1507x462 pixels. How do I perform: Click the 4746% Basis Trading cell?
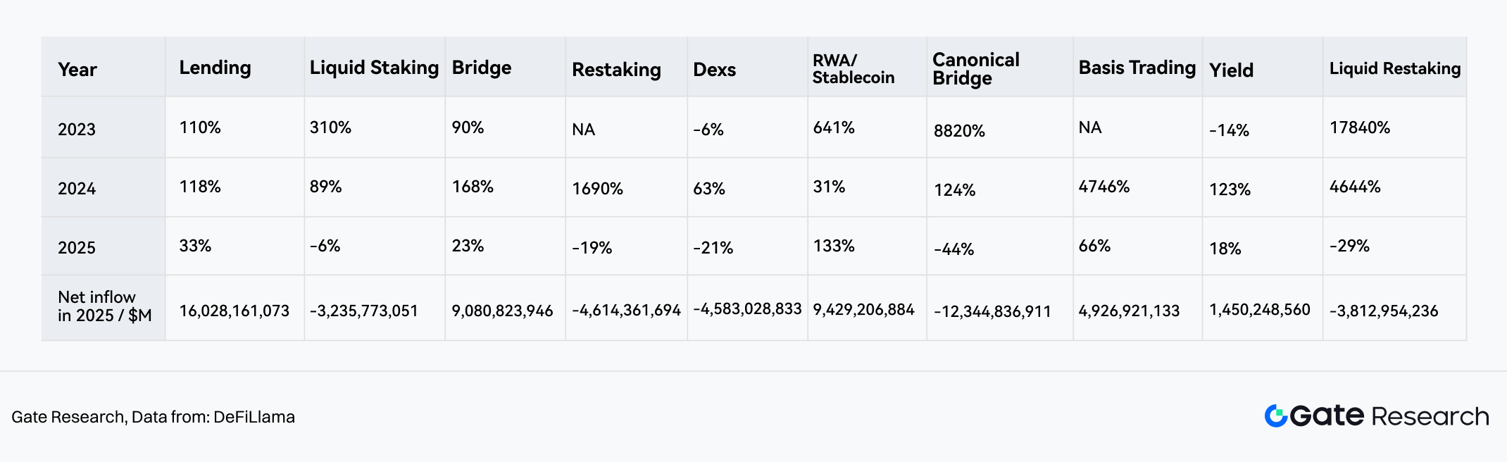1103,187
